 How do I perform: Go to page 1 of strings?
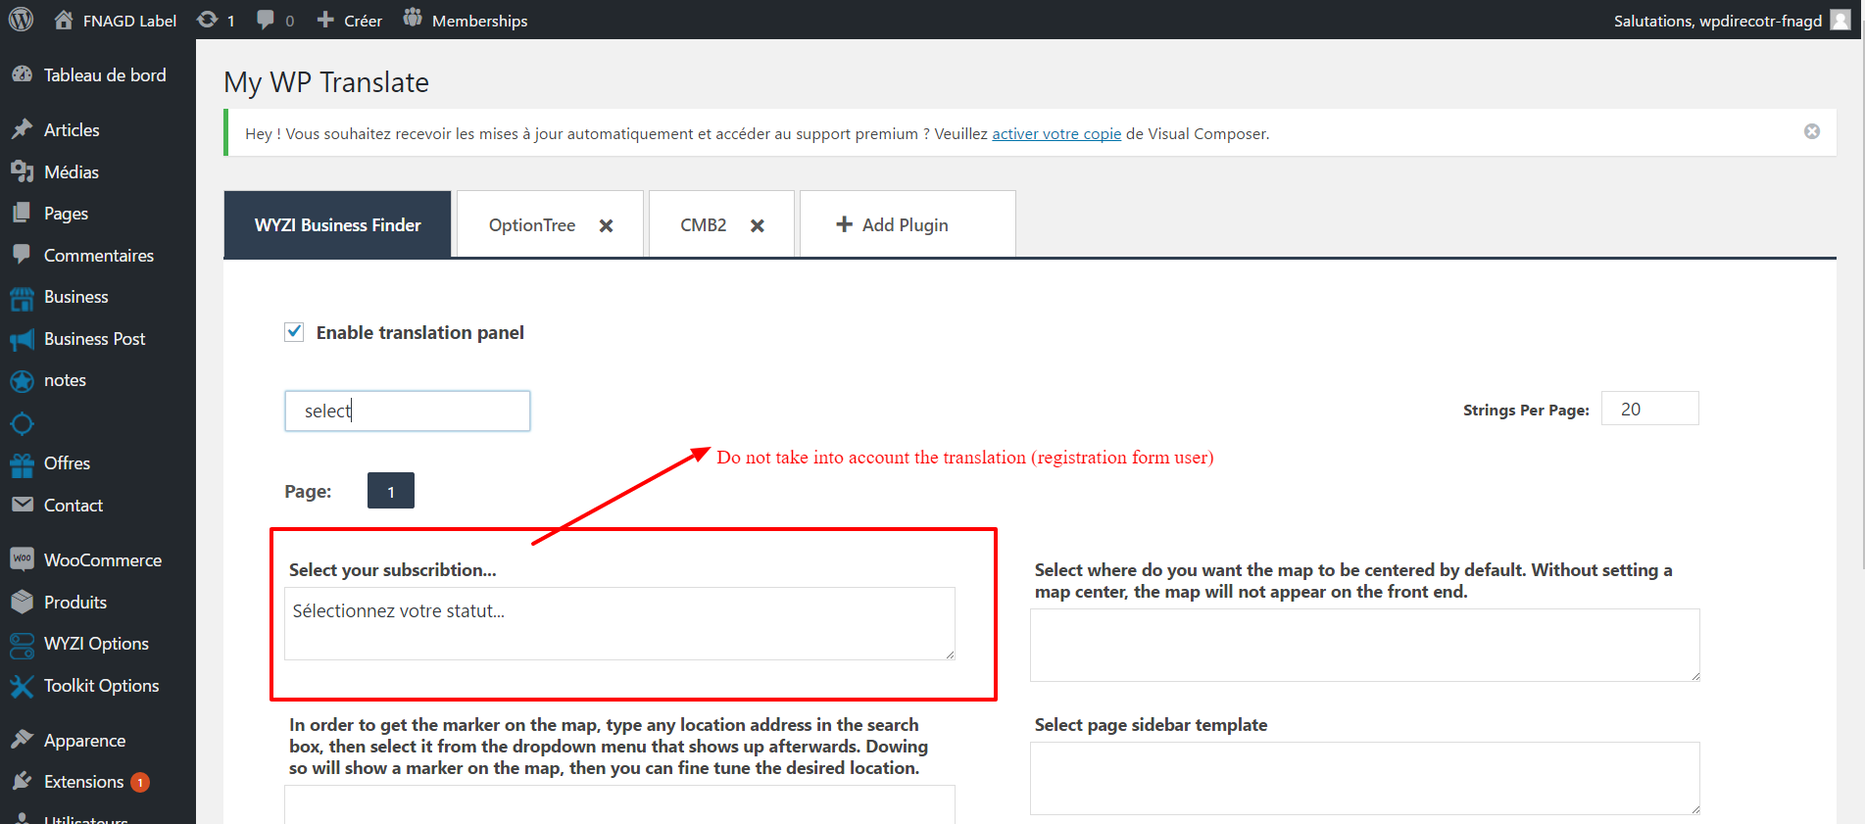pyautogui.click(x=390, y=491)
